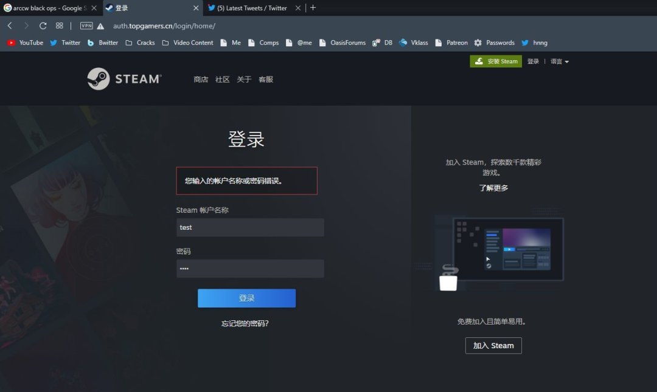
Task: Open the 商店 store menu
Action: [201, 79]
